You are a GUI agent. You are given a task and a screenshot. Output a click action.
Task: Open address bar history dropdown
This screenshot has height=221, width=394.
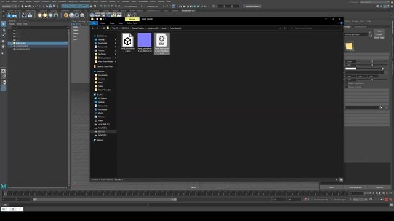(280, 28)
